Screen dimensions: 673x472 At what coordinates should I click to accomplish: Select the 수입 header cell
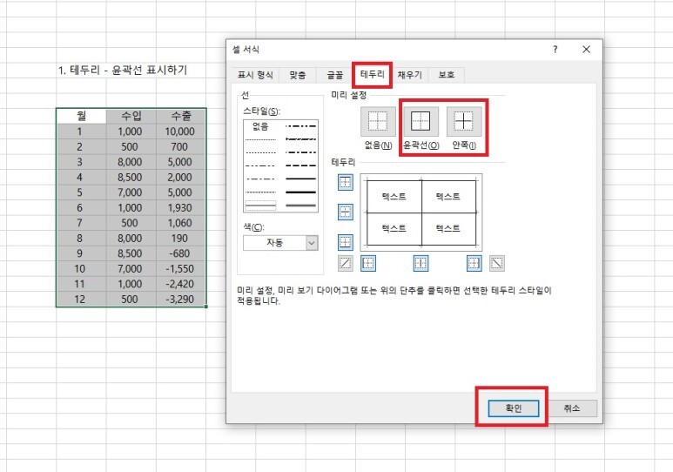click(x=131, y=116)
